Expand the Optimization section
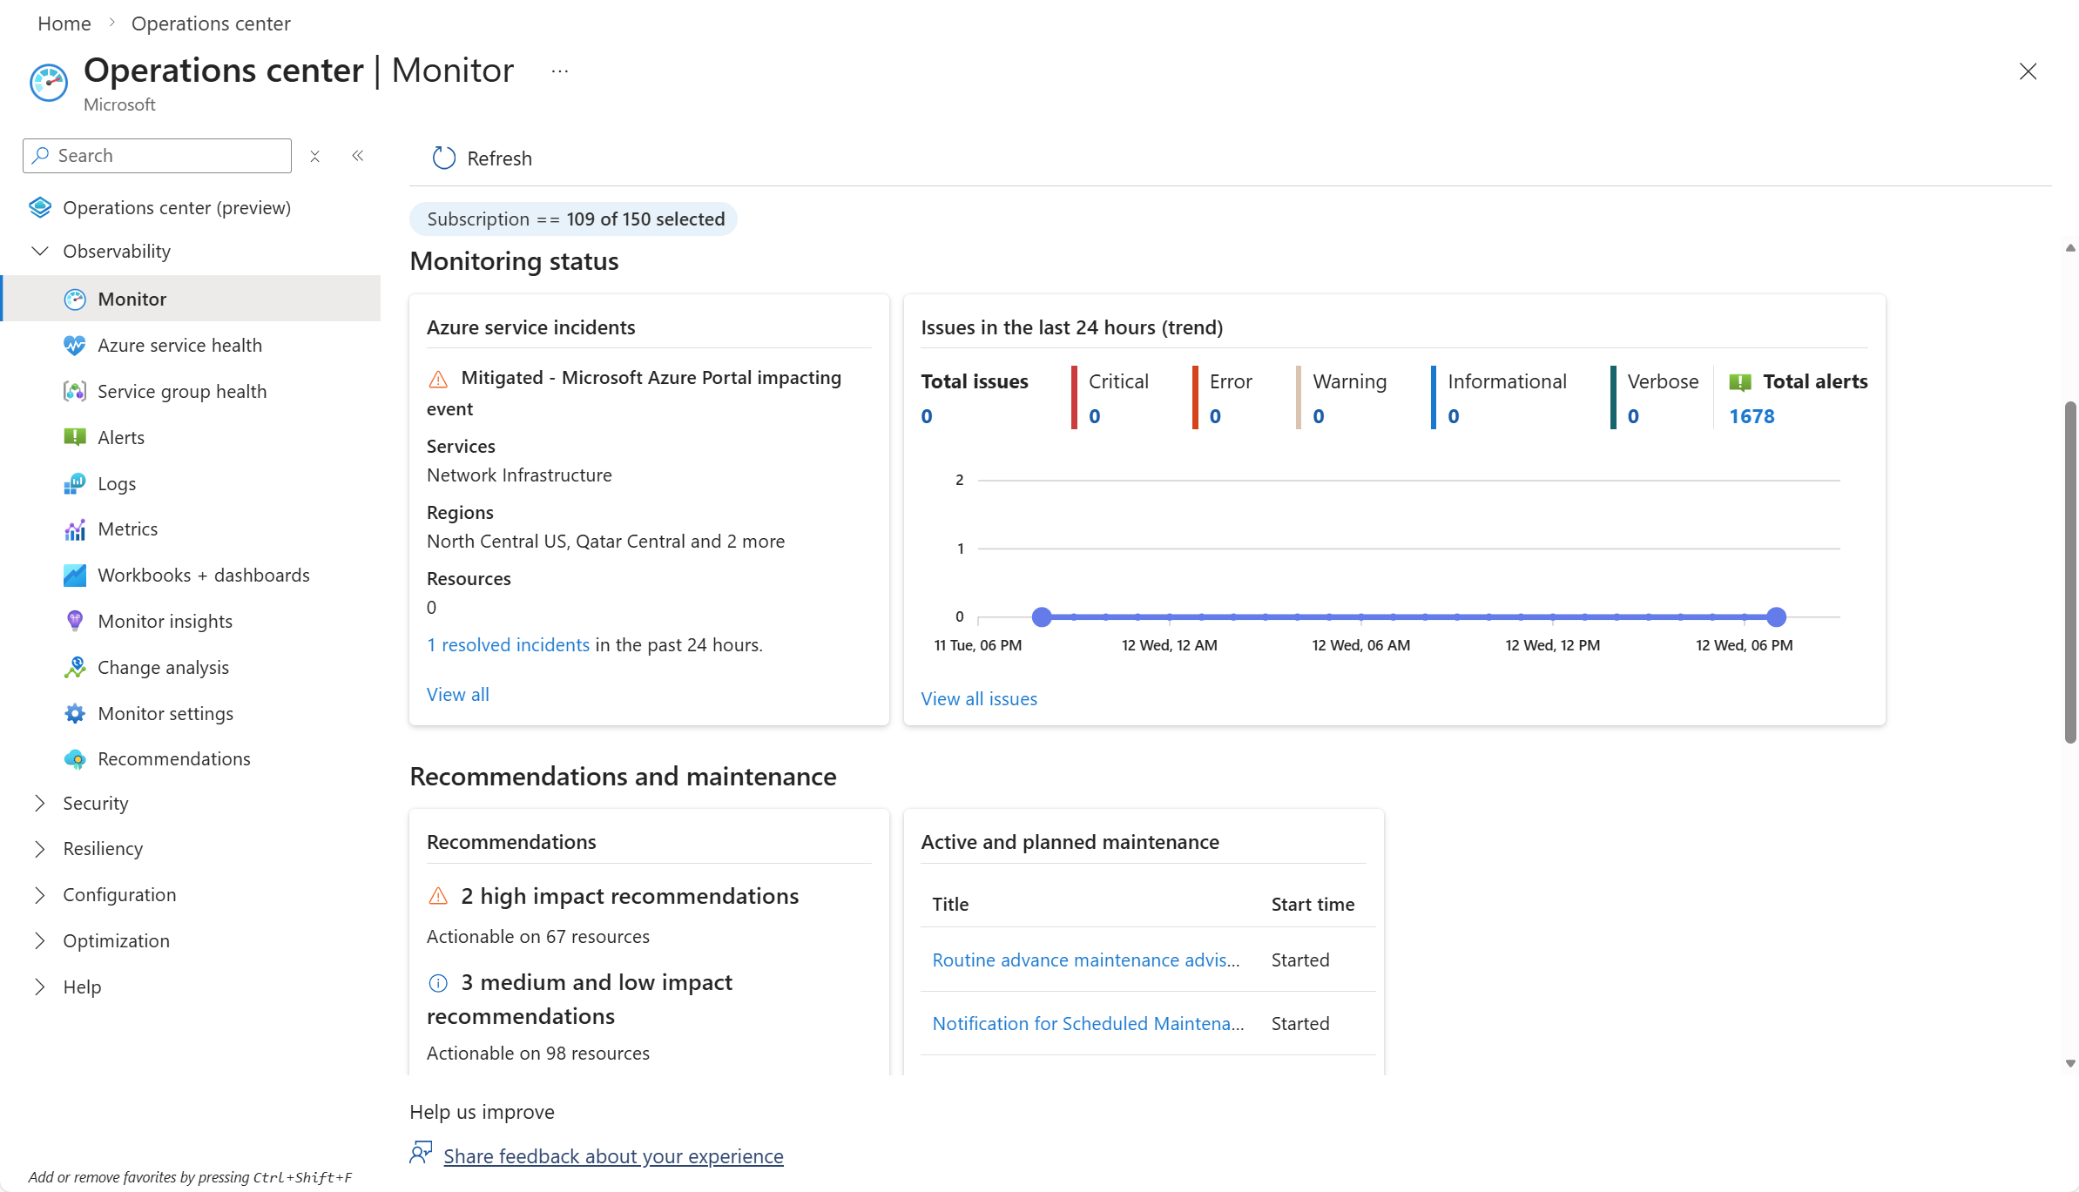Image resolution: width=2079 pixels, height=1192 pixels. point(40,940)
